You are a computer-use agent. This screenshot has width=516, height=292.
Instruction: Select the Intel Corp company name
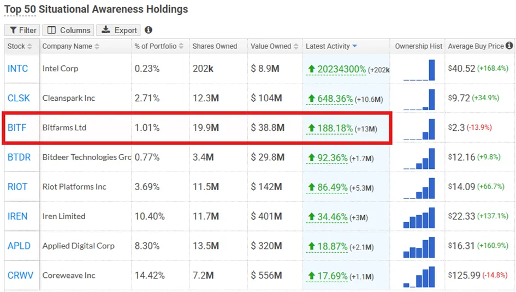[60, 69]
